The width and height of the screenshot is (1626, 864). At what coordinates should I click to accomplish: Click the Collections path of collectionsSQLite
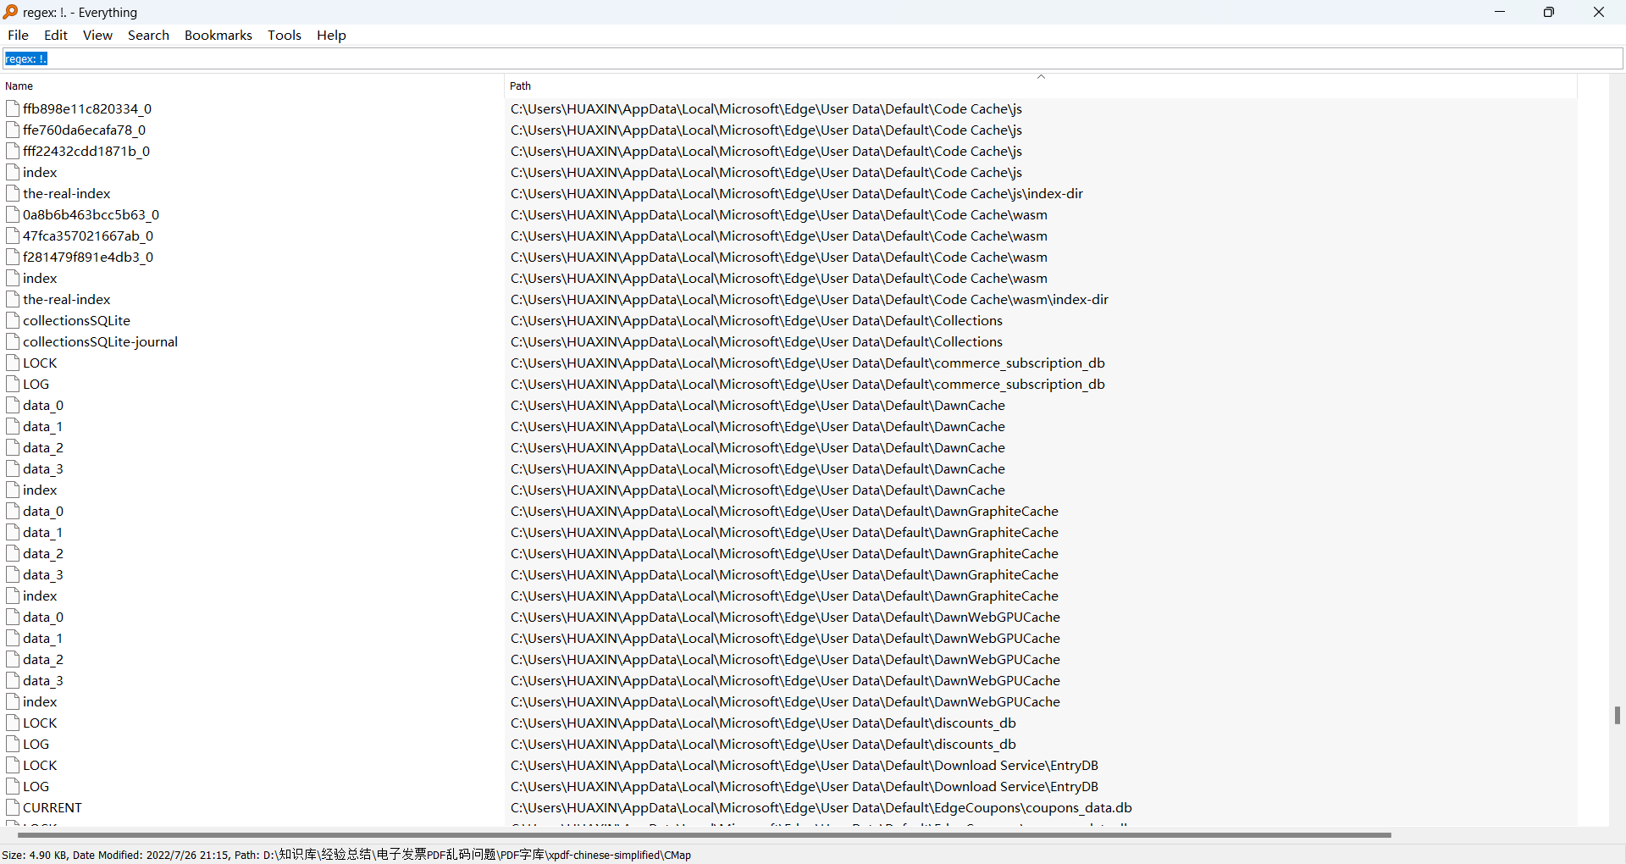click(x=756, y=320)
